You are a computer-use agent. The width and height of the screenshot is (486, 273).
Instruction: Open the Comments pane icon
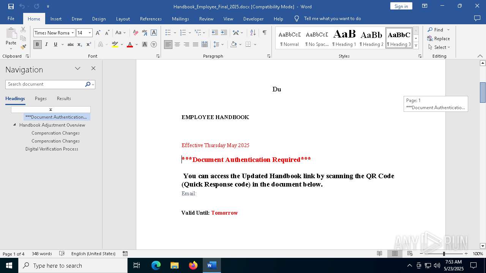pos(477,19)
